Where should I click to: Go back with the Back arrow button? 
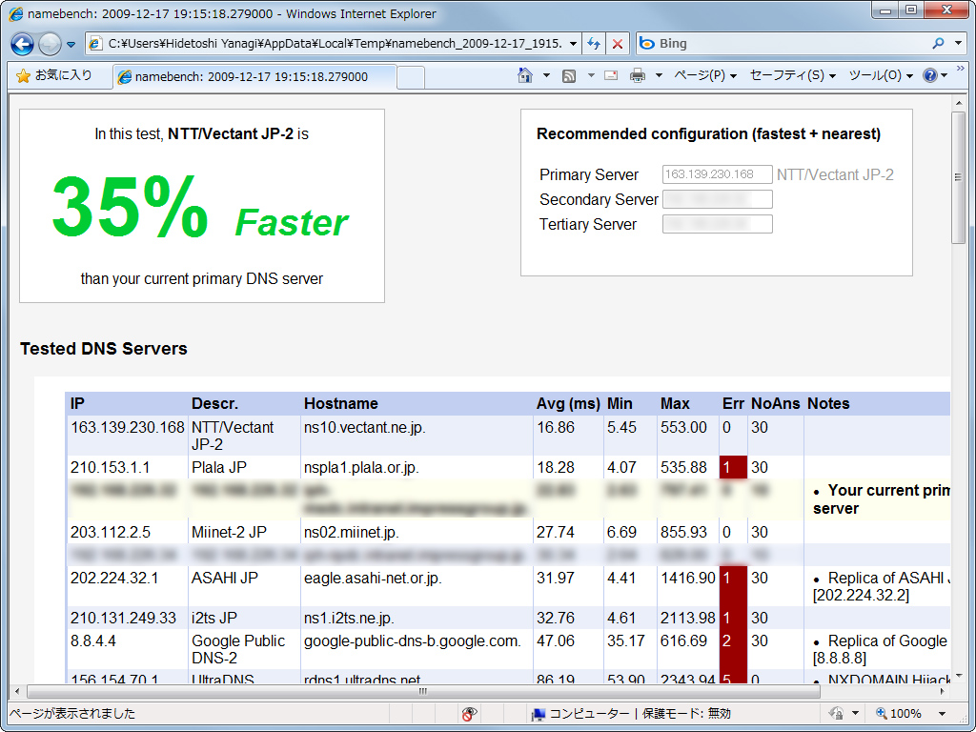click(23, 44)
